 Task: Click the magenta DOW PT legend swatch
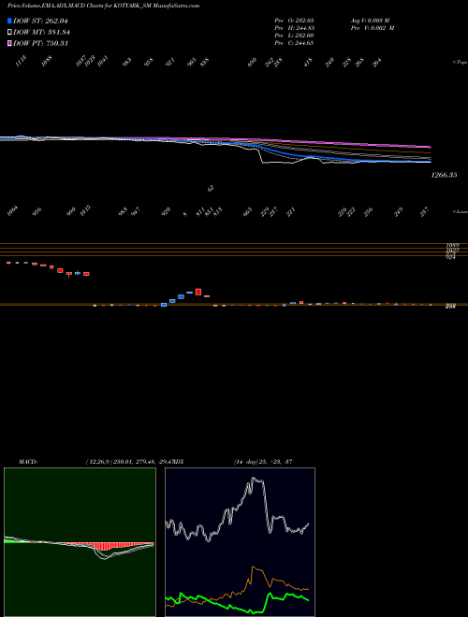[x=10, y=43]
